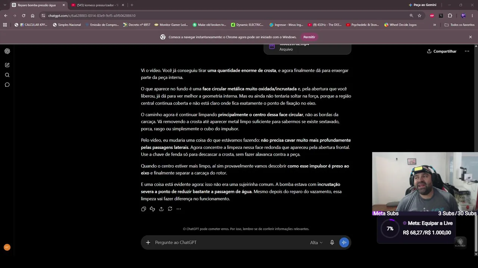
Task: Switch to the komeco pressurizador YouTube tab
Action: pos(97,5)
